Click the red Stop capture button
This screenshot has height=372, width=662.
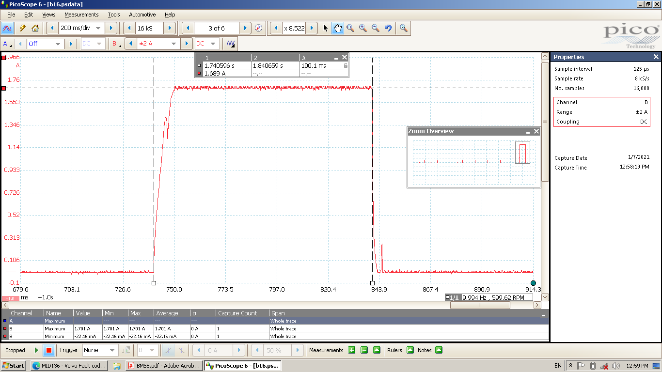tap(48, 350)
